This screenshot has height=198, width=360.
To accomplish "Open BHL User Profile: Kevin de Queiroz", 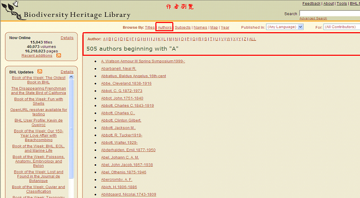I will coord(38,123).
